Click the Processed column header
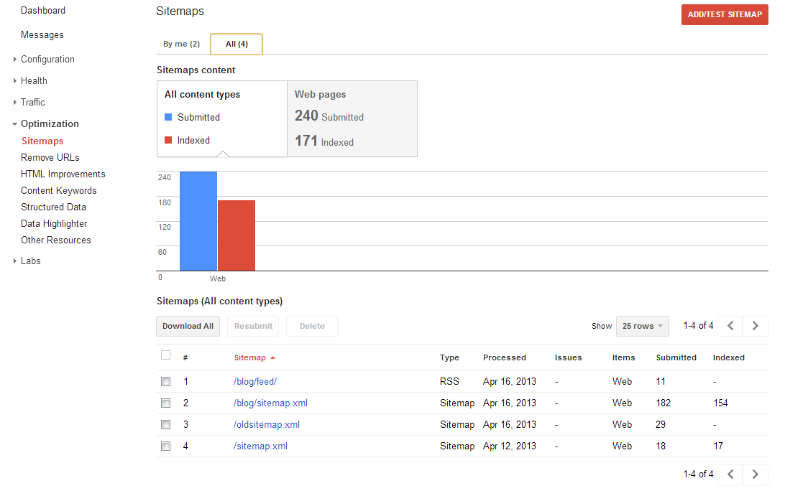785x496 pixels. [505, 357]
